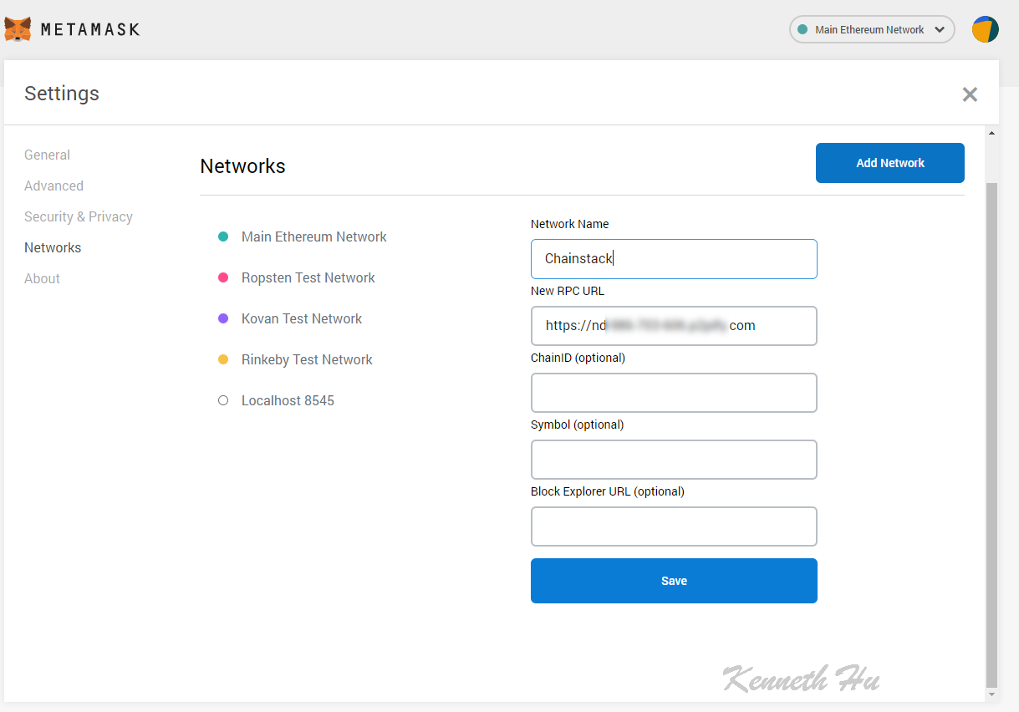
Task: Click the Settings title text
Action: (62, 93)
